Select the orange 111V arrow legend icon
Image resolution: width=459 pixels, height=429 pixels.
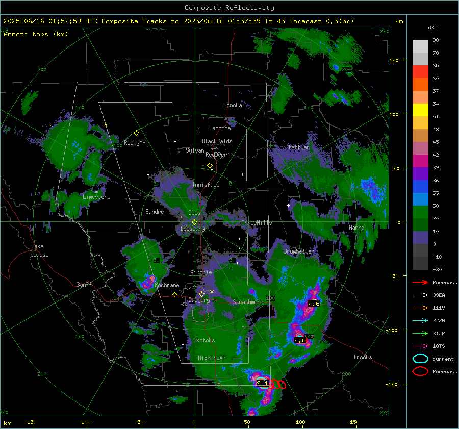click(420, 308)
